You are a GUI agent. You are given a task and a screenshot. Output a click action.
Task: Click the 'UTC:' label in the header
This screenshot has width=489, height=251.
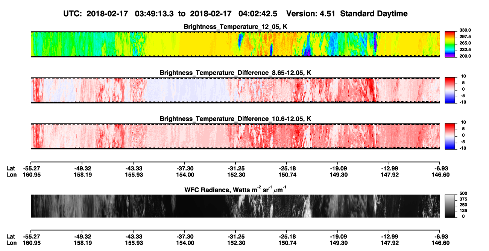click(x=73, y=14)
